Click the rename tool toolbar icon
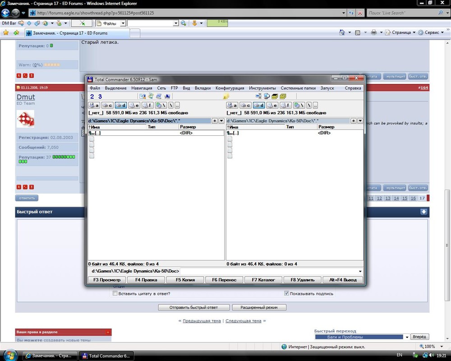 tap(258, 97)
